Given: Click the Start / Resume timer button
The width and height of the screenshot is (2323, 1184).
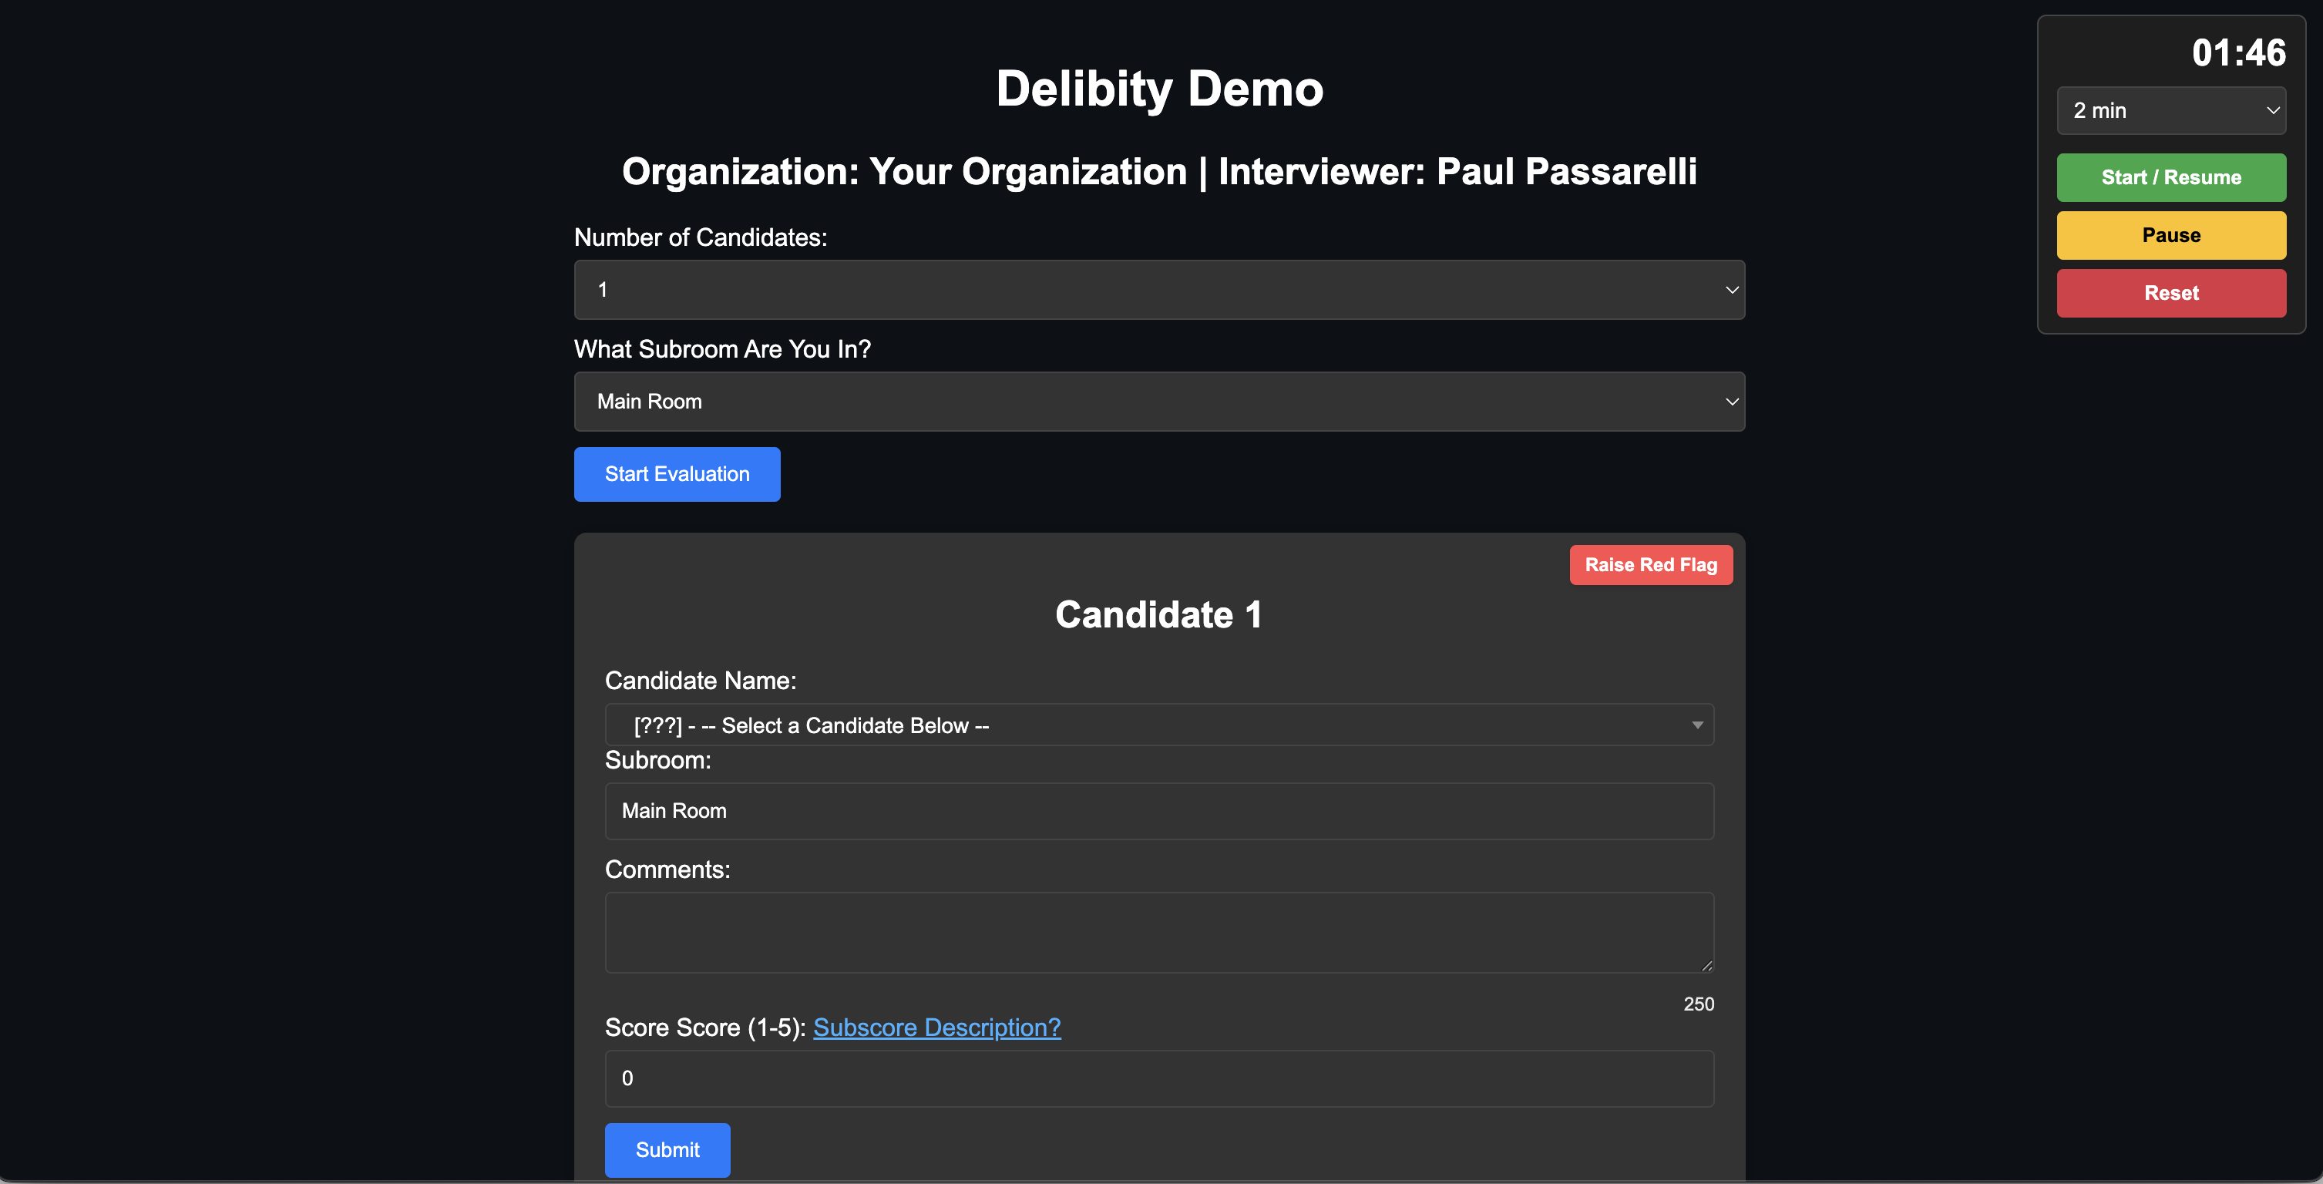Looking at the screenshot, I should (2170, 177).
